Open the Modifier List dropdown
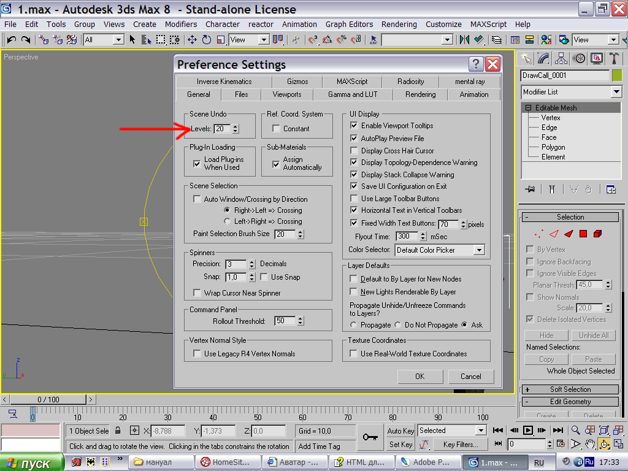This screenshot has height=471, width=628. pos(616,92)
